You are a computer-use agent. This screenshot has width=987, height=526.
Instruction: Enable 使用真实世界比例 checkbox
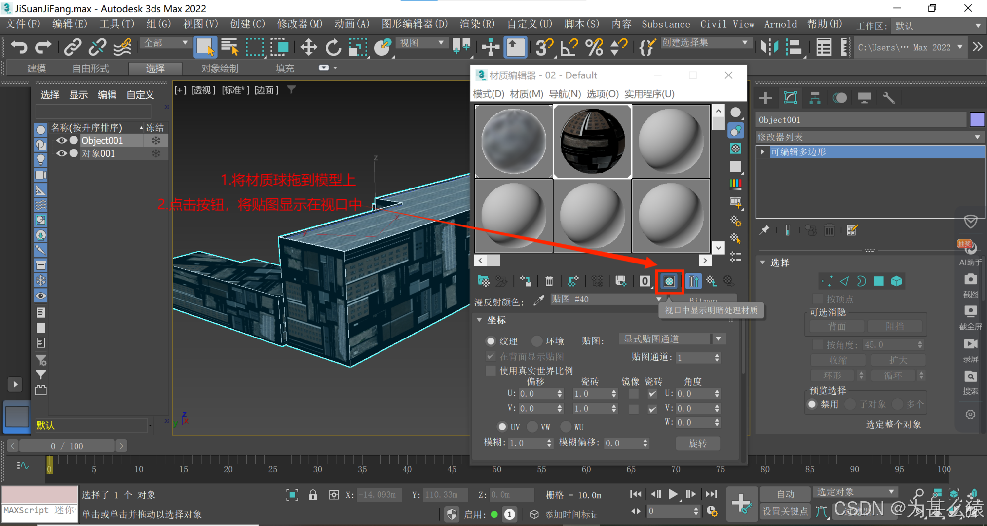(x=491, y=370)
